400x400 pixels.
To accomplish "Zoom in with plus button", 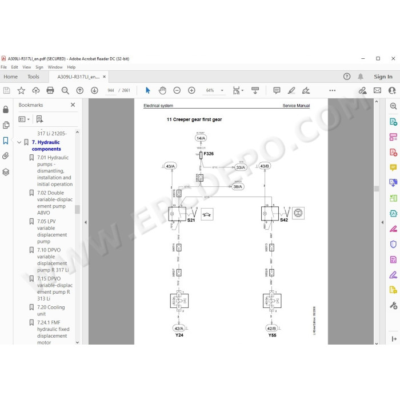I will (191, 90).
